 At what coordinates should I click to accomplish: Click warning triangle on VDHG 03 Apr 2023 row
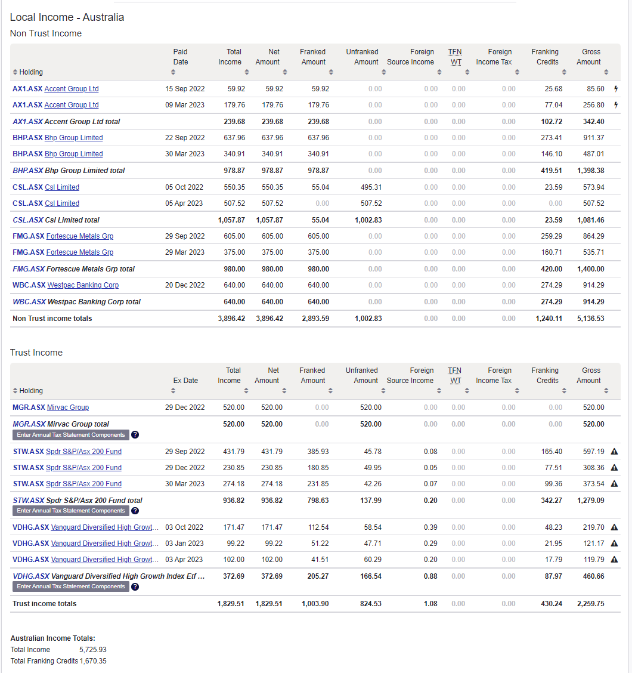point(614,559)
